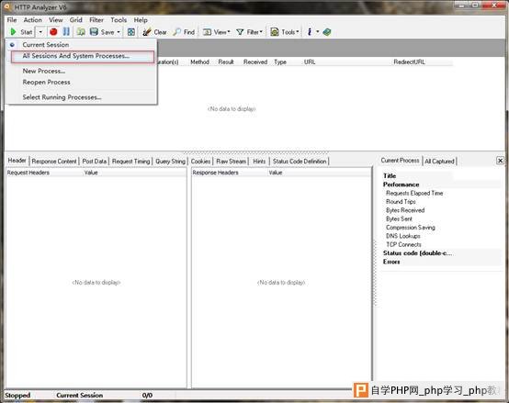The width and height of the screenshot is (509, 403).
Task: Open the Filter toolbar dropdown
Action: pos(249,32)
